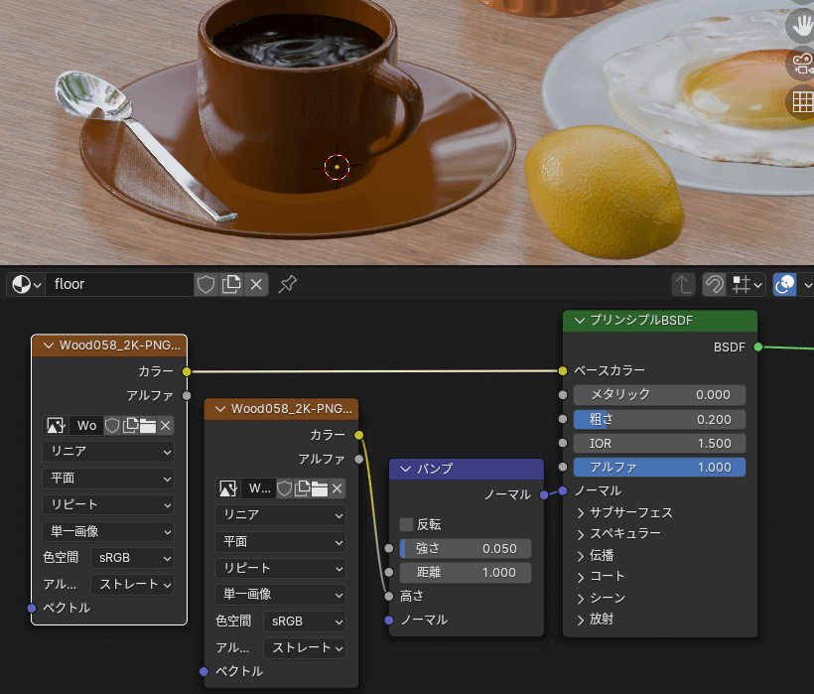Open 単一画像 source dropdown in second node
This screenshot has height=694, width=814.
[x=280, y=595]
